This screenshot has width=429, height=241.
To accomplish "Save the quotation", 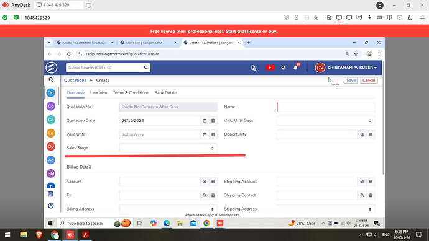I will [x=351, y=80].
